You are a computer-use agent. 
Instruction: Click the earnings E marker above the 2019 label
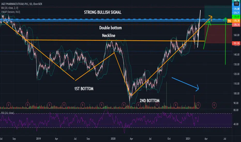(x=28, y=105)
